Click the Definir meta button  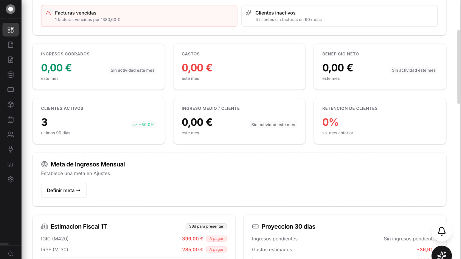click(x=64, y=190)
